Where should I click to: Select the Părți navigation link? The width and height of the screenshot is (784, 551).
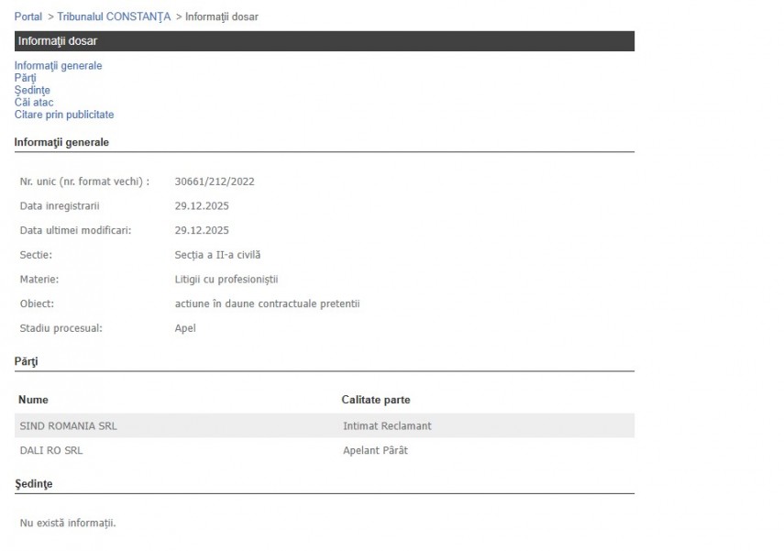pos(25,78)
